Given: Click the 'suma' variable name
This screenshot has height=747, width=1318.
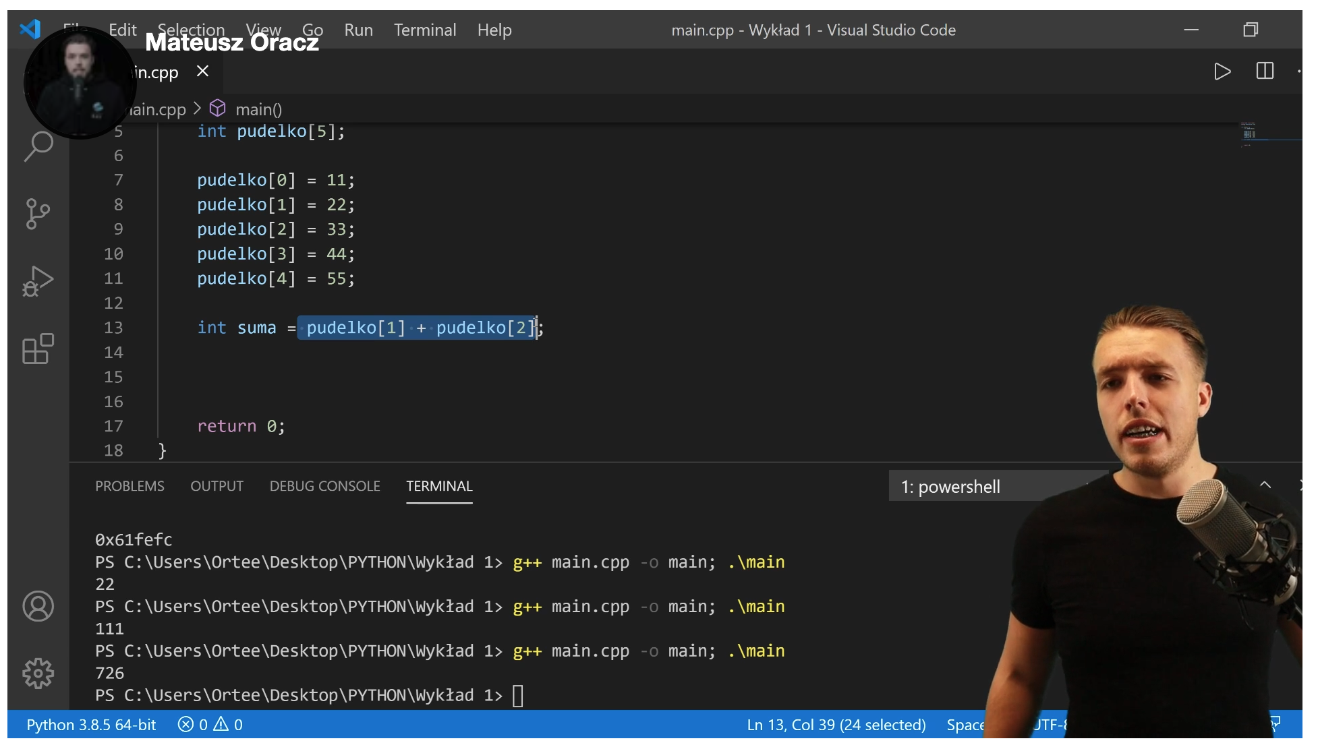Looking at the screenshot, I should pyautogui.click(x=256, y=328).
